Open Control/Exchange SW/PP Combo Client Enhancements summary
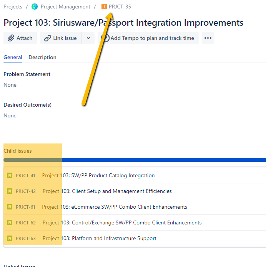Viewport: 266px width, 267px height. pos(122,222)
